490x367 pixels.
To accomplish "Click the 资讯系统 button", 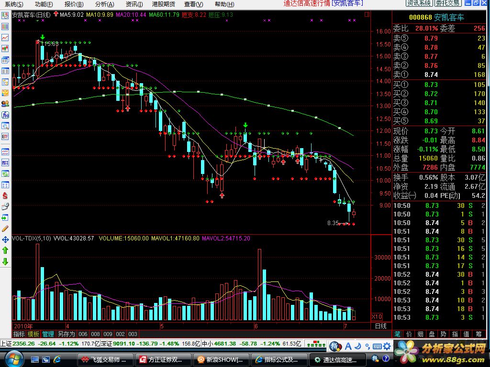I will coord(419,3).
